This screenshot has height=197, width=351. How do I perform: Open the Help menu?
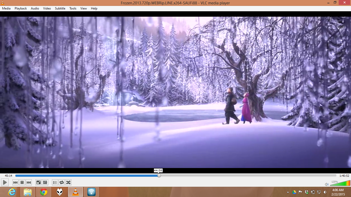(94, 8)
